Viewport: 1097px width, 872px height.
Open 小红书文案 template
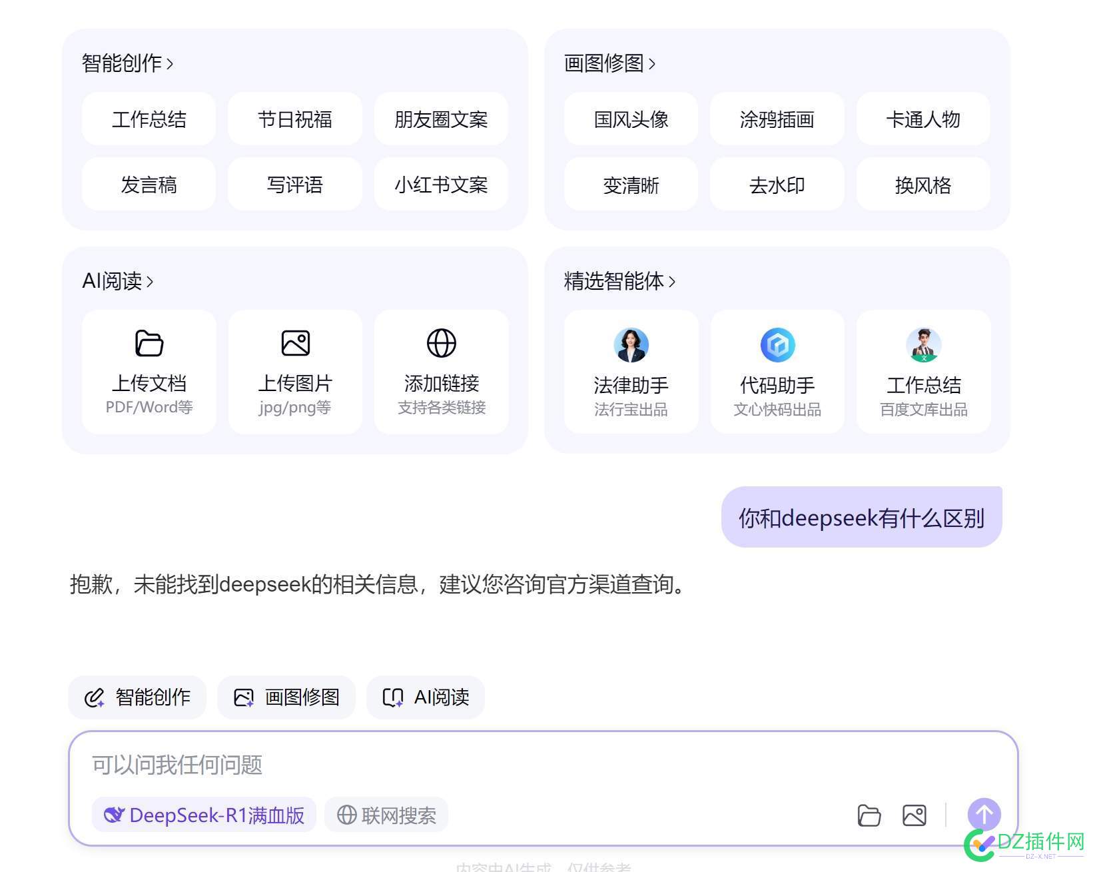pyautogui.click(x=441, y=185)
